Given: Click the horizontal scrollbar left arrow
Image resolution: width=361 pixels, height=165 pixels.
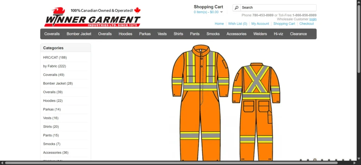Looking at the screenshot, I should pos(2,163).
